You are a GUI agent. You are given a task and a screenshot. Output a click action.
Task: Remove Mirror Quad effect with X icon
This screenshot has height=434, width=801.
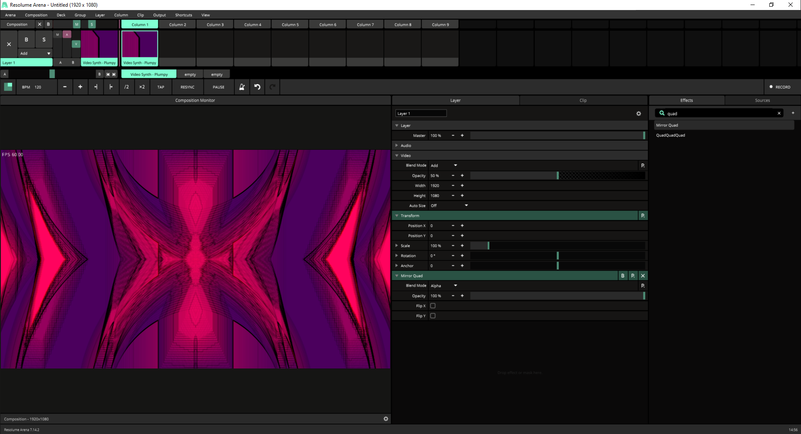pos(643,276)
